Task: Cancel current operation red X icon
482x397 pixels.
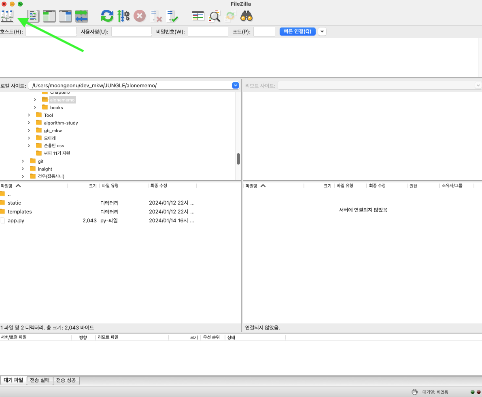Action: (x=140, y=16)
